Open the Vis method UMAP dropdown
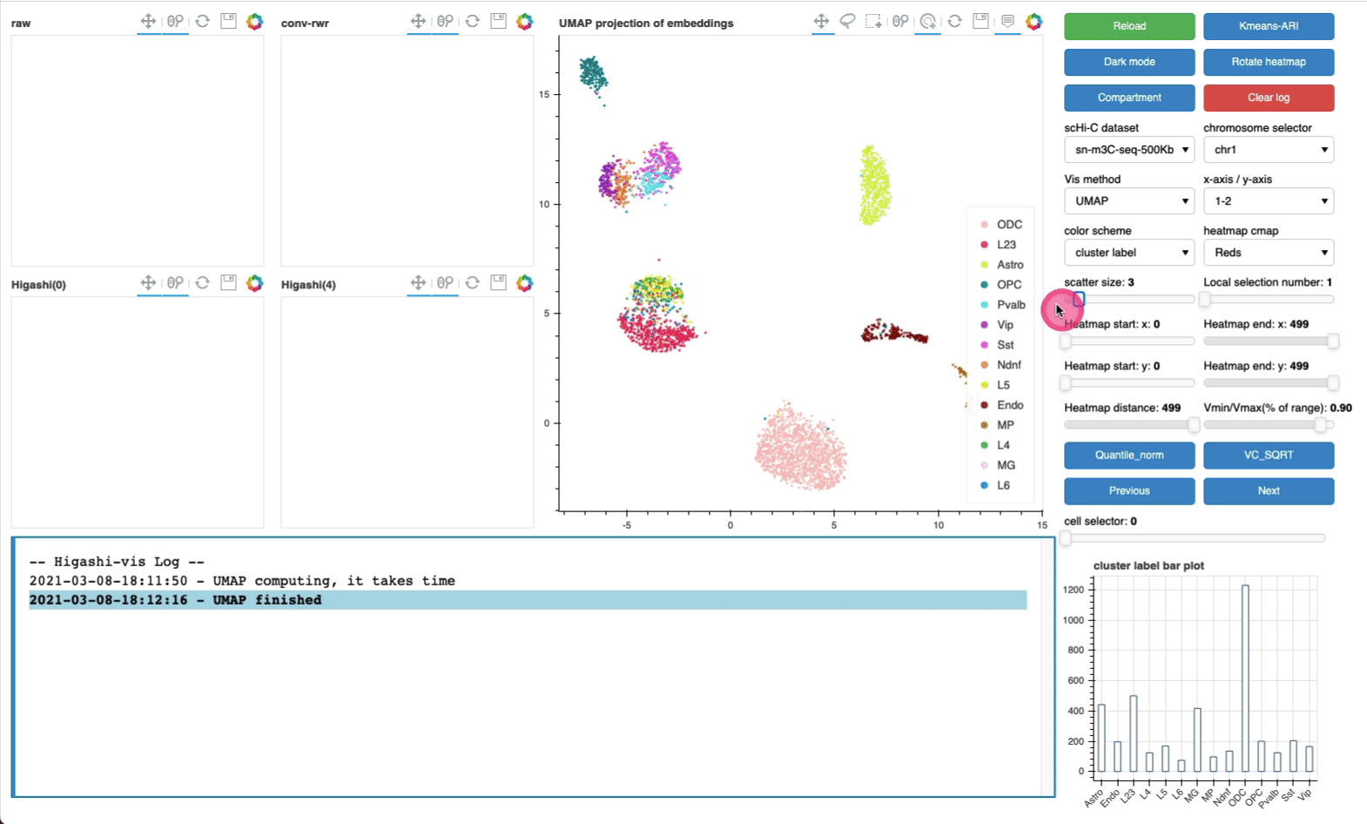 (1128, 201)
